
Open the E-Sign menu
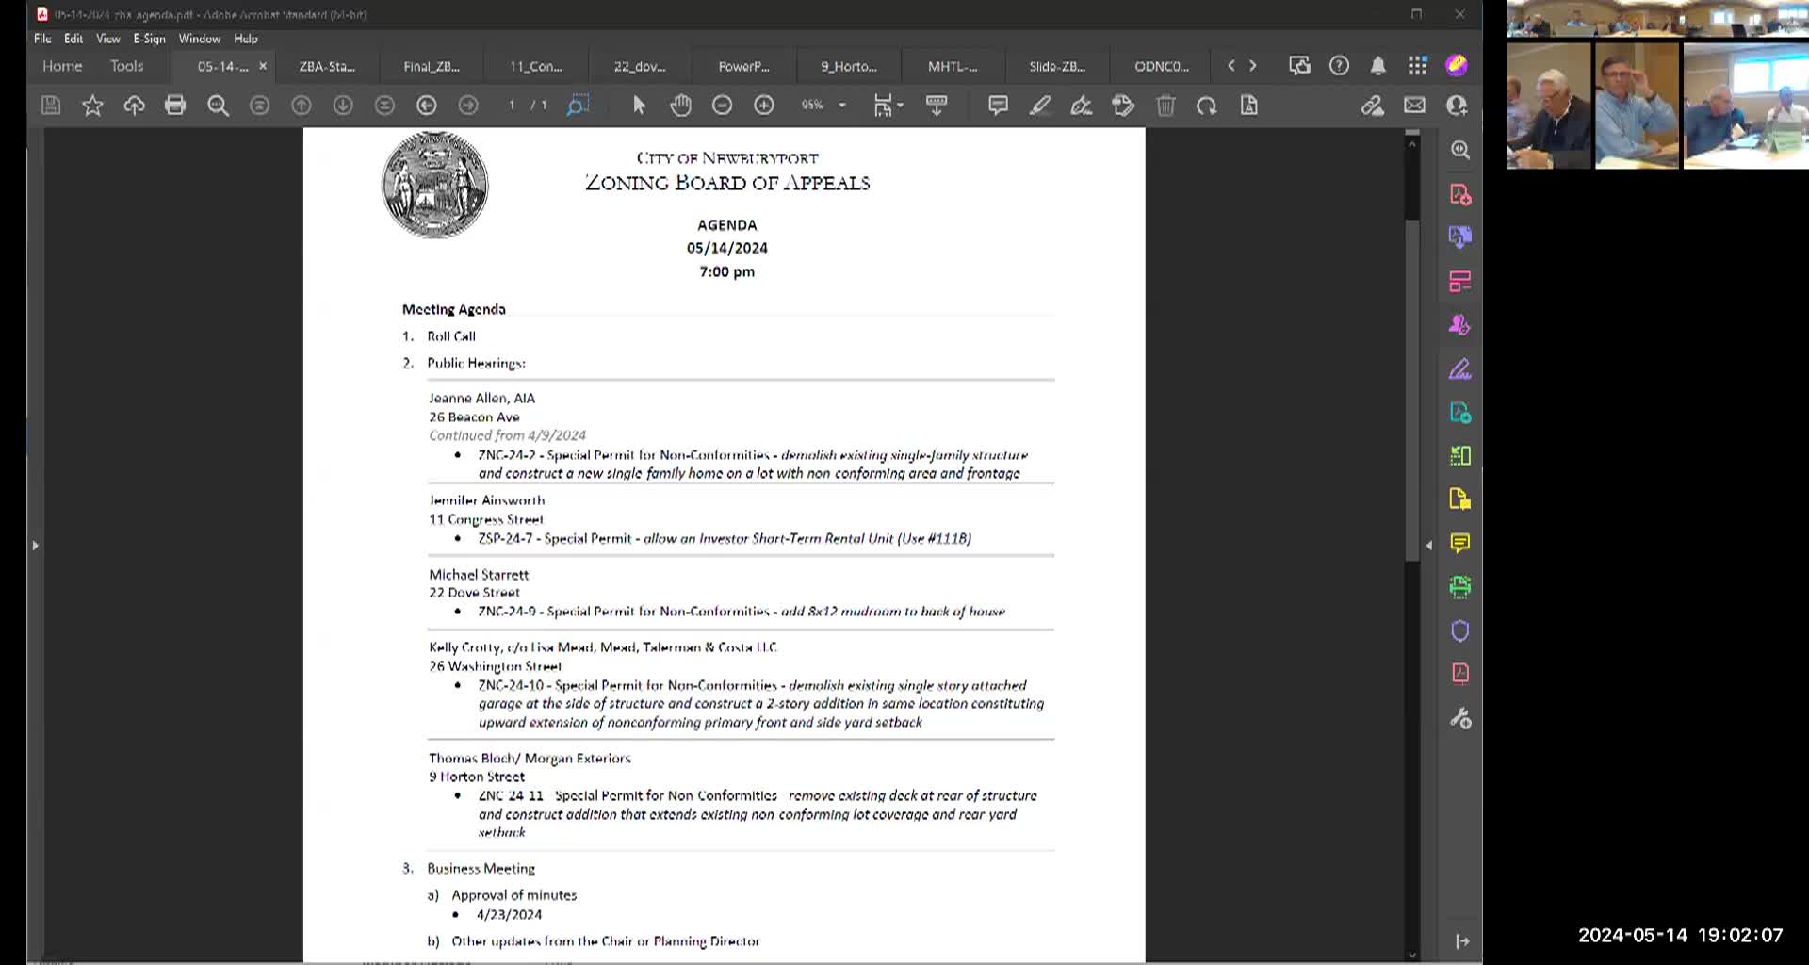(x=149, y=39)
